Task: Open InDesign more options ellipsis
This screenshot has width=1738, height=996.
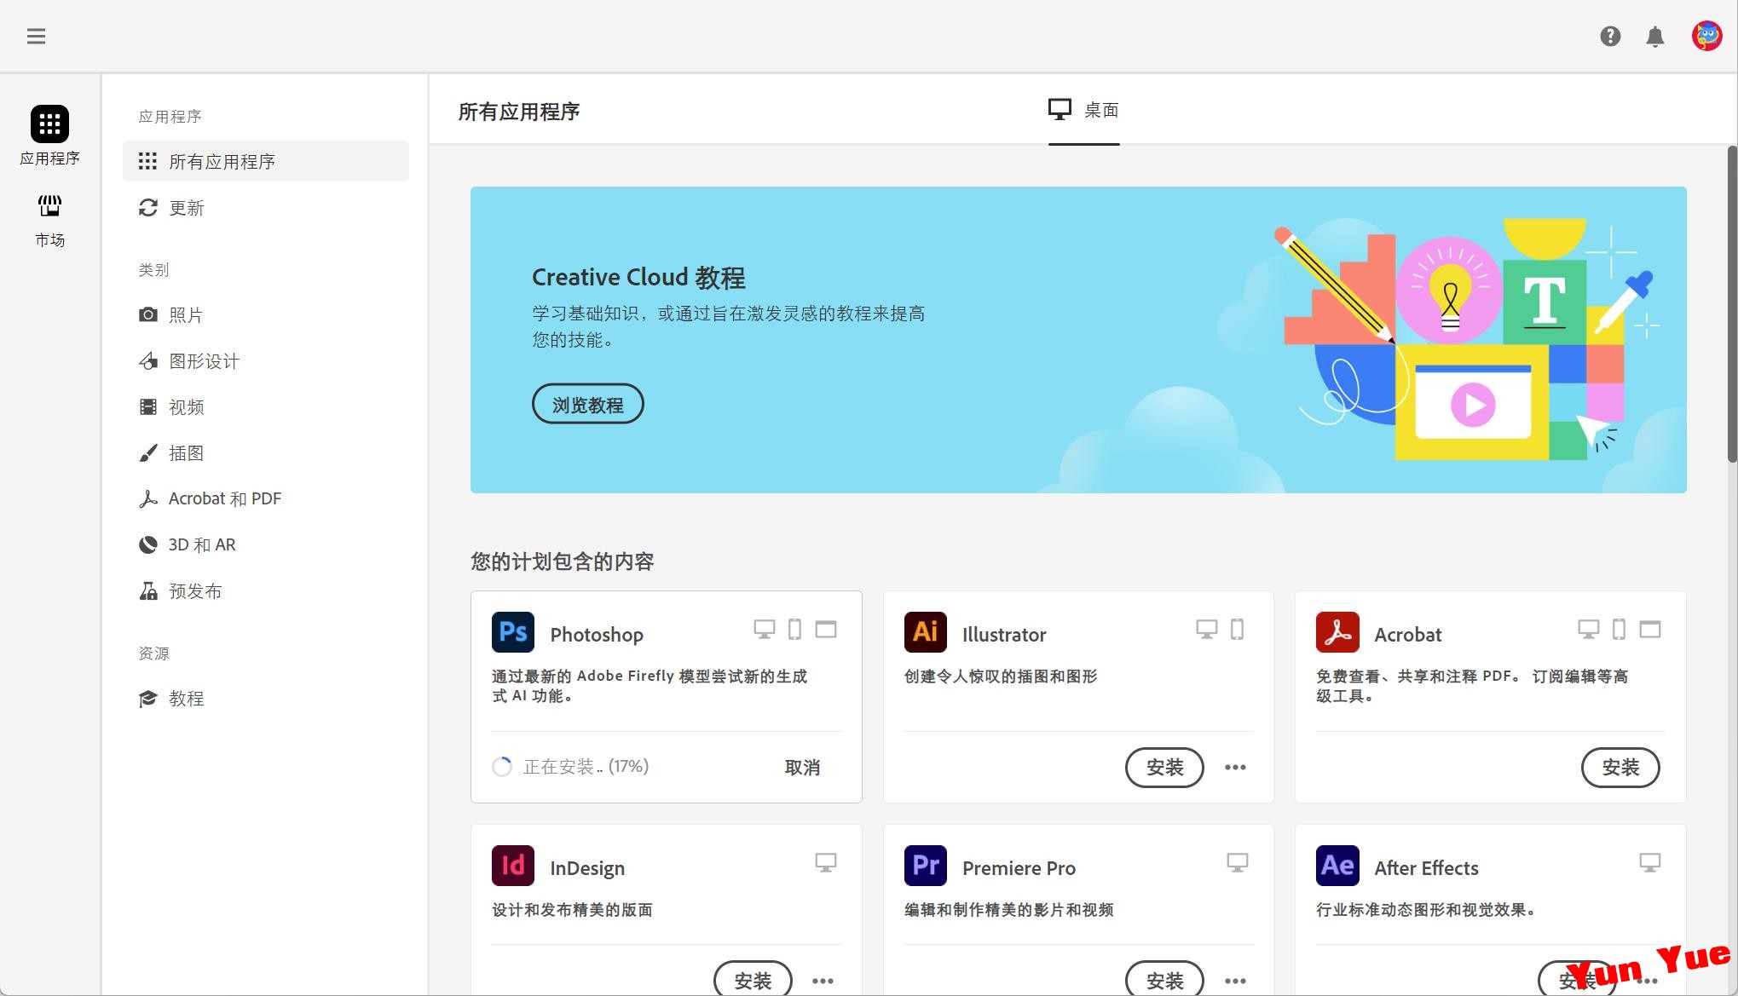Action: pos(823,981)
